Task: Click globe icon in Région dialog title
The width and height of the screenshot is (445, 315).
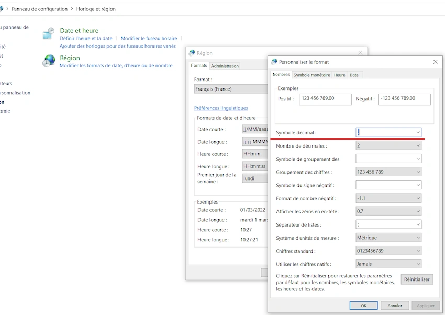Action: [192, 53]
